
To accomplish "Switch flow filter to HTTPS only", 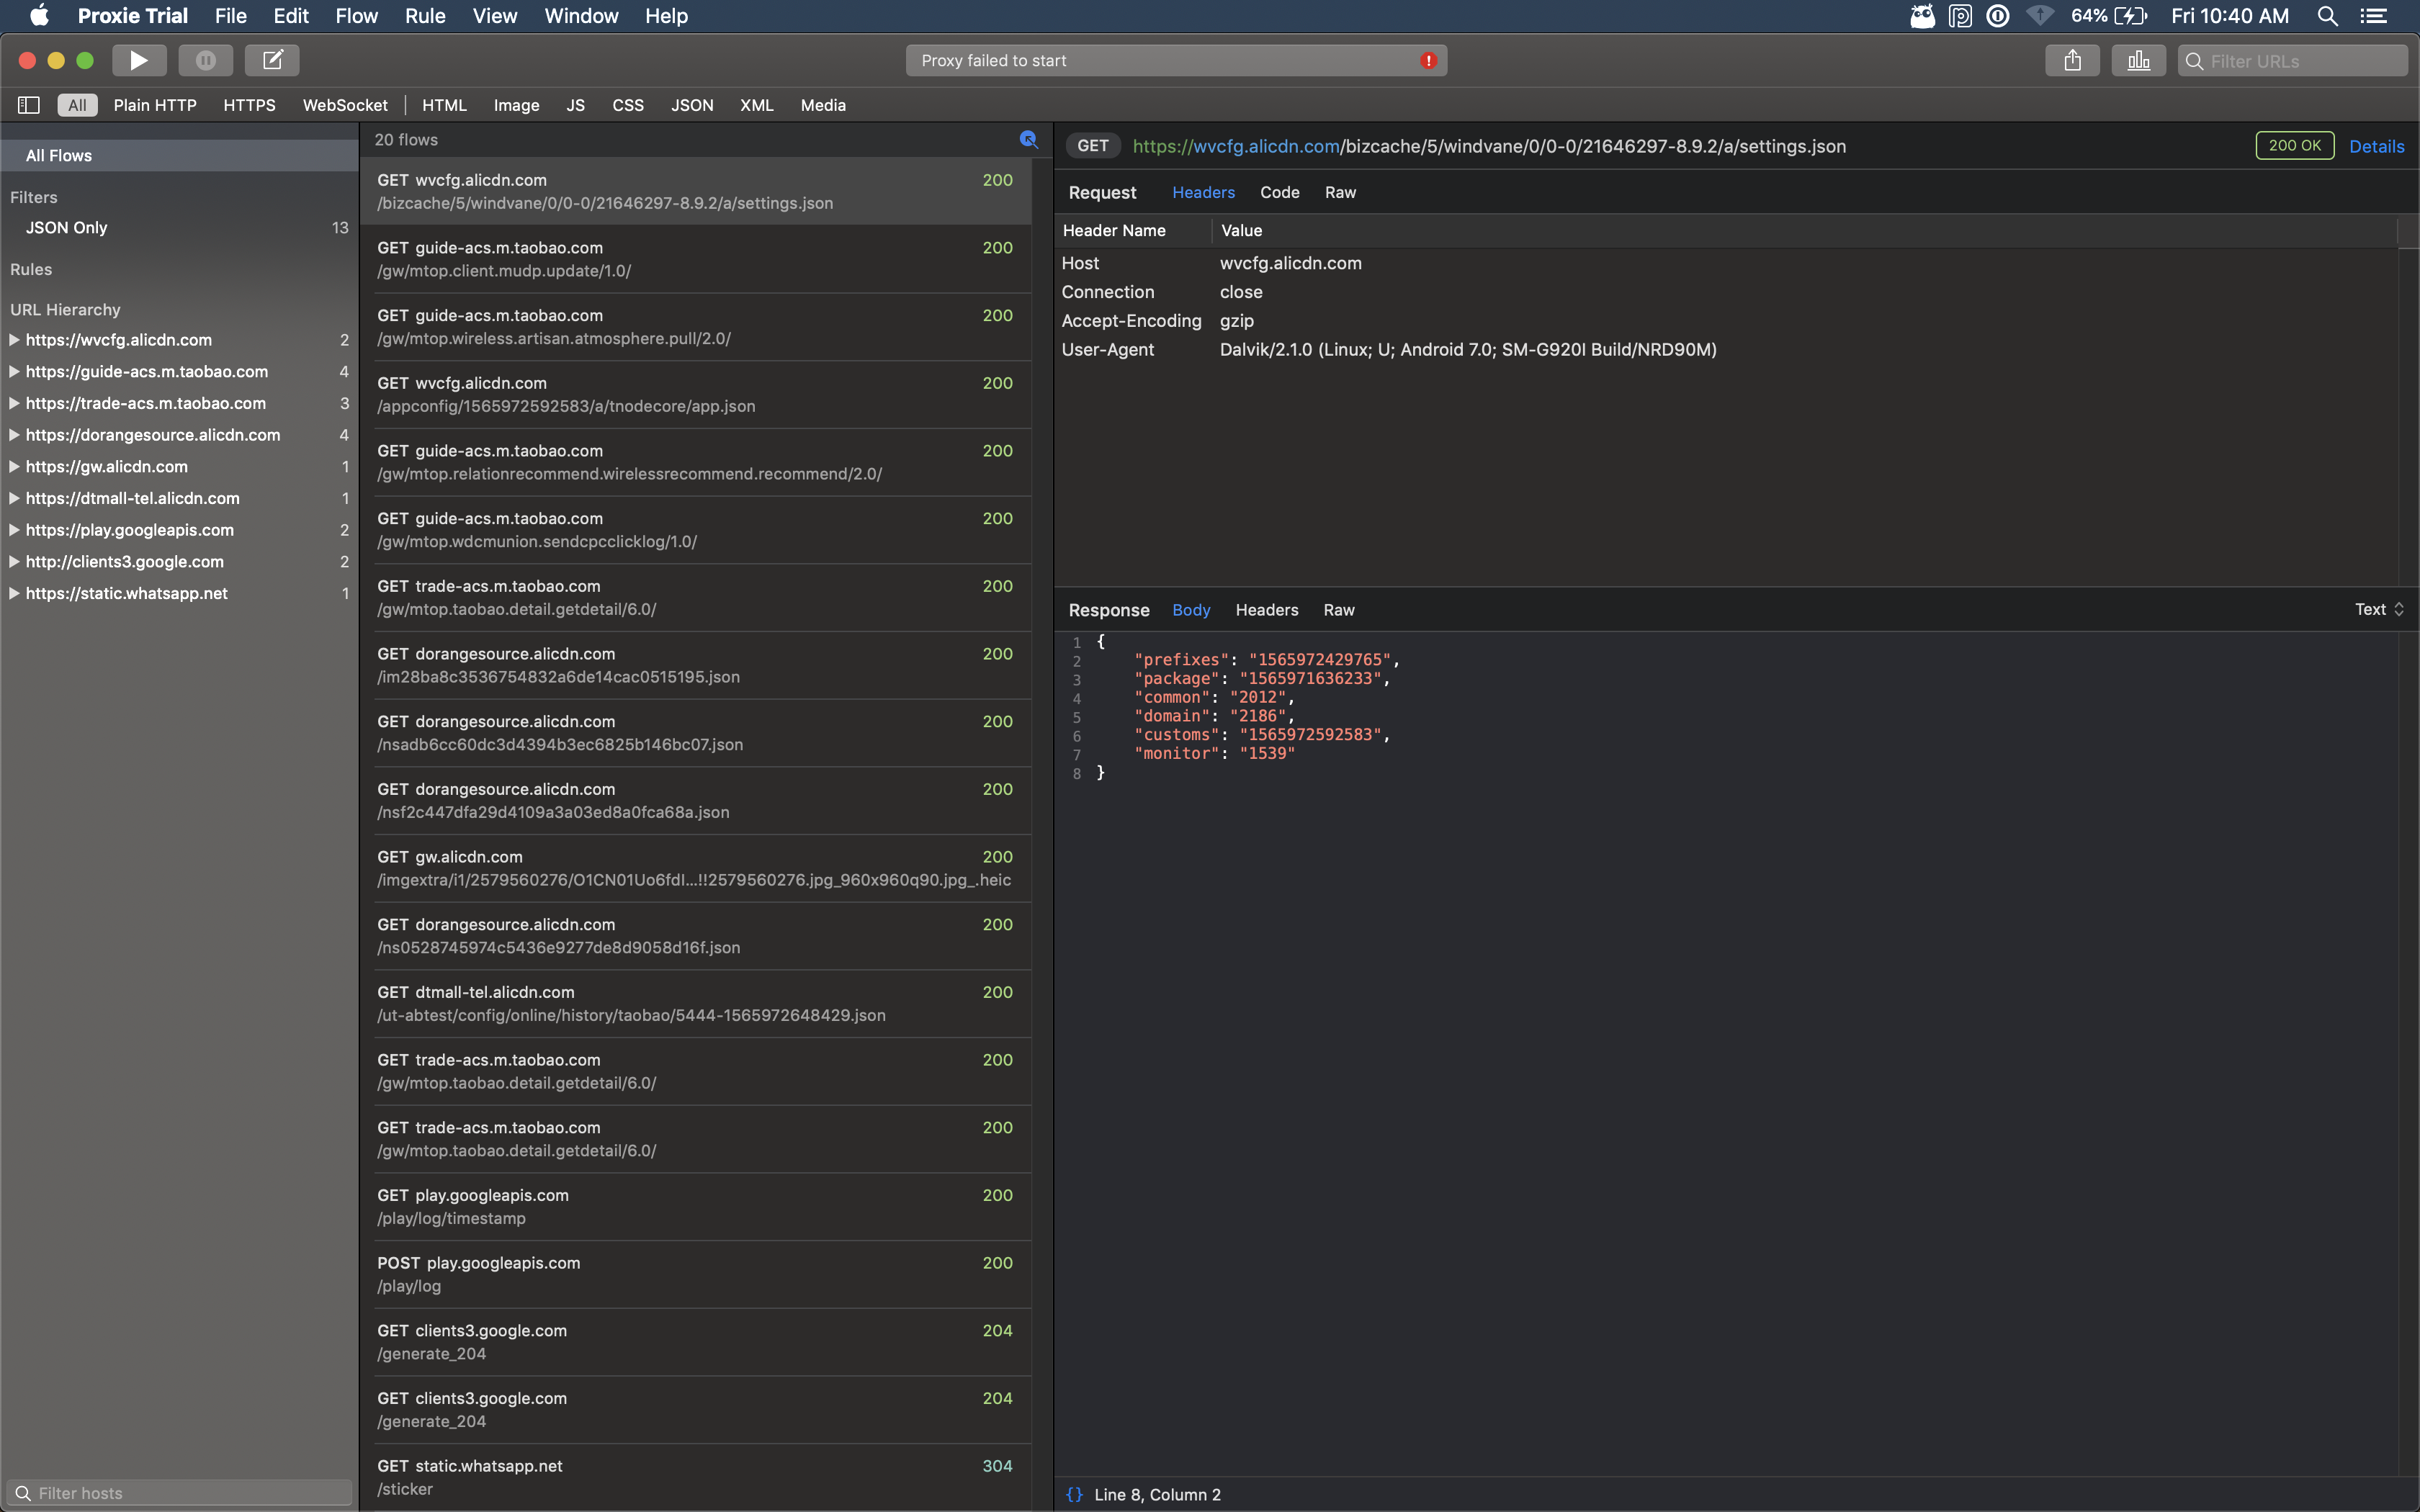I will point(248,104).
